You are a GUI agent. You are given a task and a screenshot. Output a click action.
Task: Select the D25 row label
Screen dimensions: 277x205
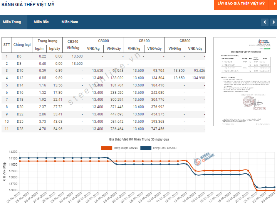(20, 122)
